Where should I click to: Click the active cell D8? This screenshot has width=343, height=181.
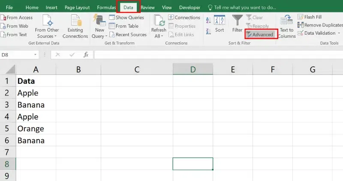[193, 164]
